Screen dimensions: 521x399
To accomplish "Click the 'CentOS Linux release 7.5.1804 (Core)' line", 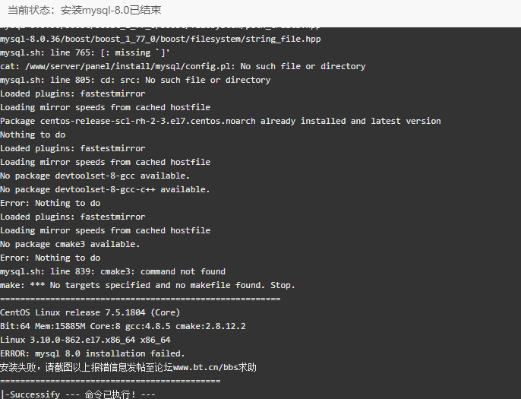I will (90, 312).
